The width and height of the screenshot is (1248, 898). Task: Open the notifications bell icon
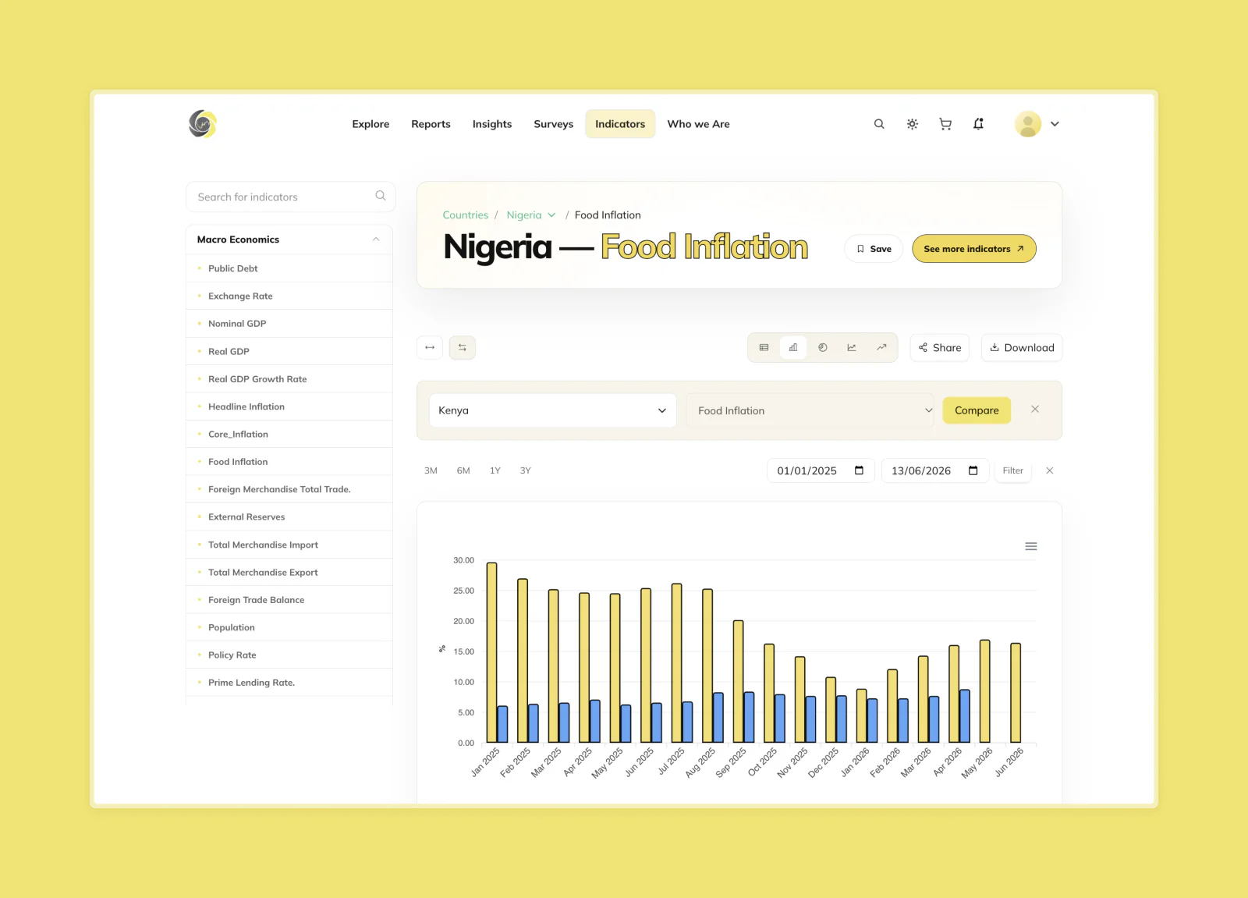click(978, 124)
